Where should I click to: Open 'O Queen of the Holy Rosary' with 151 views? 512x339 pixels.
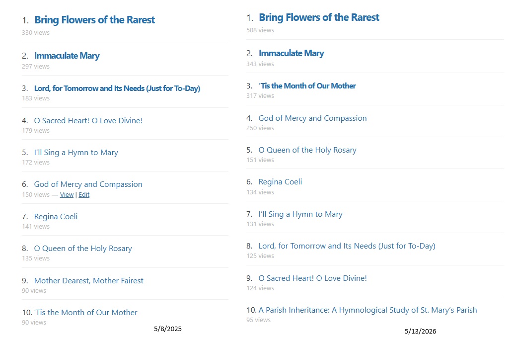coord(307,150)
